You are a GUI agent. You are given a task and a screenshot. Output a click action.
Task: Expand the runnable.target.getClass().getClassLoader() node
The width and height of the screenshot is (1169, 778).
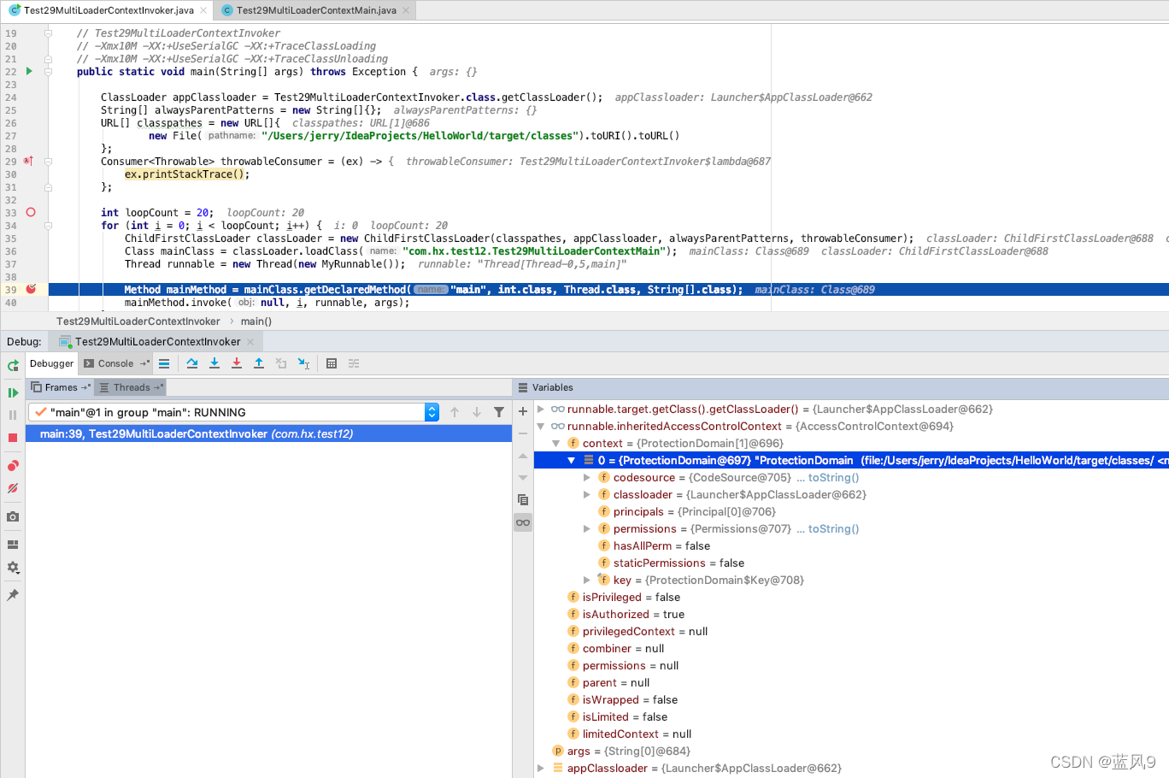pos(541,409)
